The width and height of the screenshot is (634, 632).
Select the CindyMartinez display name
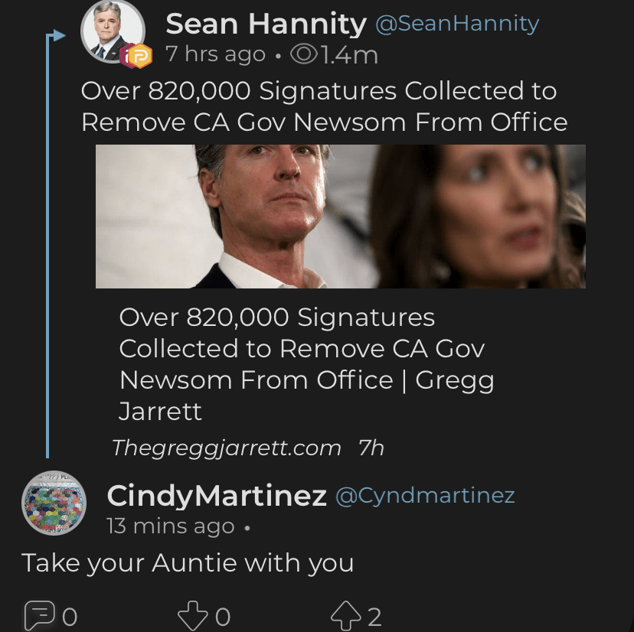click(x=217, y=496)
